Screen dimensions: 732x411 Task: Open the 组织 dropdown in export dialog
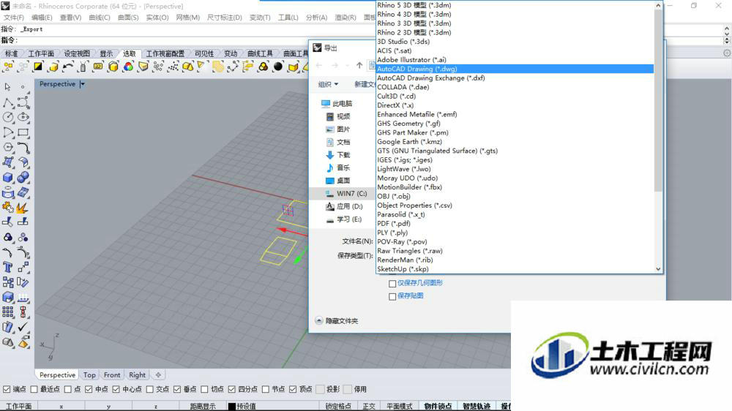point(328,84)
